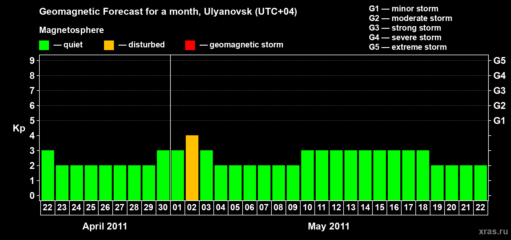Click date label 09 on the axis
Viewport: 511px width, 240px height.
tap(293, 208)
